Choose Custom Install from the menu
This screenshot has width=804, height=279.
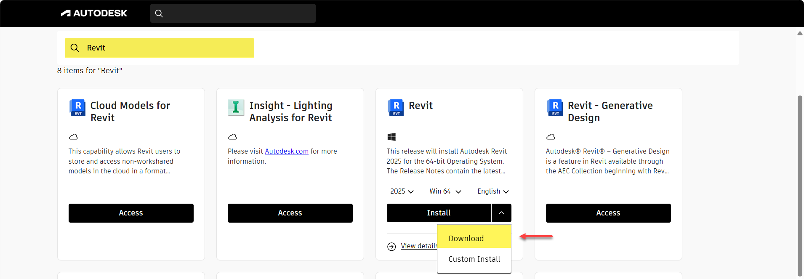click(x=474, y=259)
